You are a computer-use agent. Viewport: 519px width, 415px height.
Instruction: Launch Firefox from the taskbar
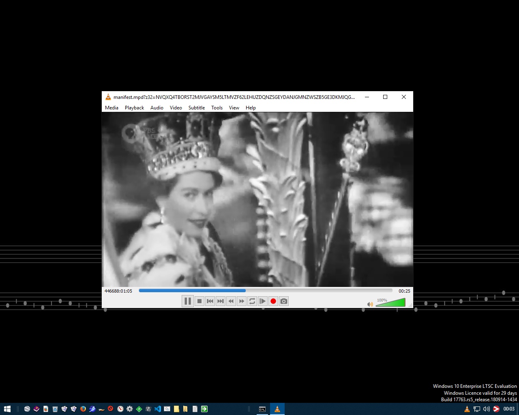click(x=83, y=409)
